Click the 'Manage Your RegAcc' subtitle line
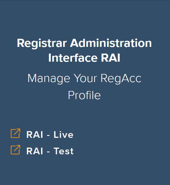170x185 pixels. [84, 78]
